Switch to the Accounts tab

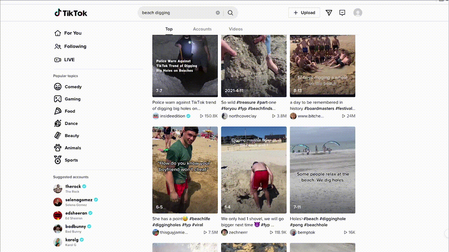click(x=202, y=29)
